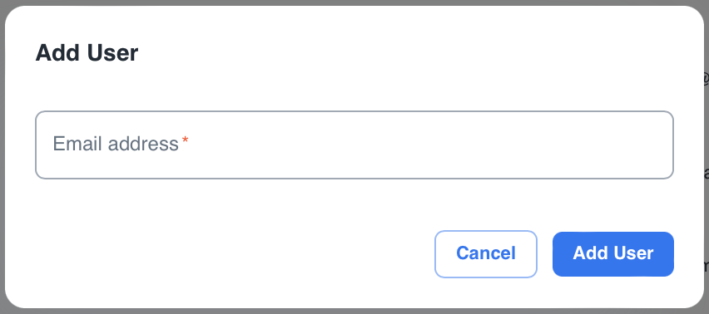Image resolution: width=709 pixels, height=314 pixels.
Task: Click the Cancel button
Action: pos(486,254)
